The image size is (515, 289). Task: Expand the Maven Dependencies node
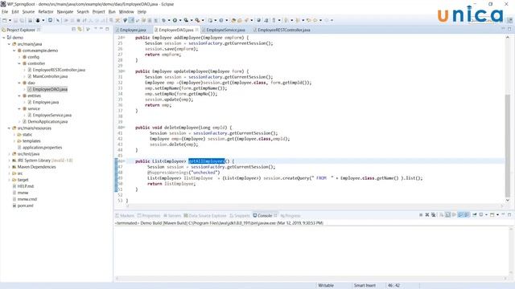point(9,167)
